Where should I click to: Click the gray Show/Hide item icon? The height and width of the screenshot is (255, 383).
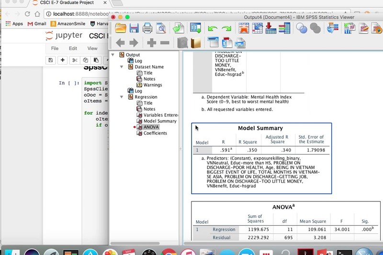pos(182,43)
